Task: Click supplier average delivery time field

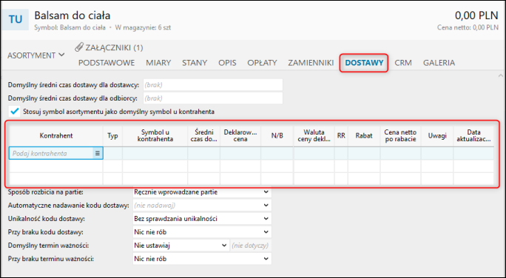Action: (212, 85)
